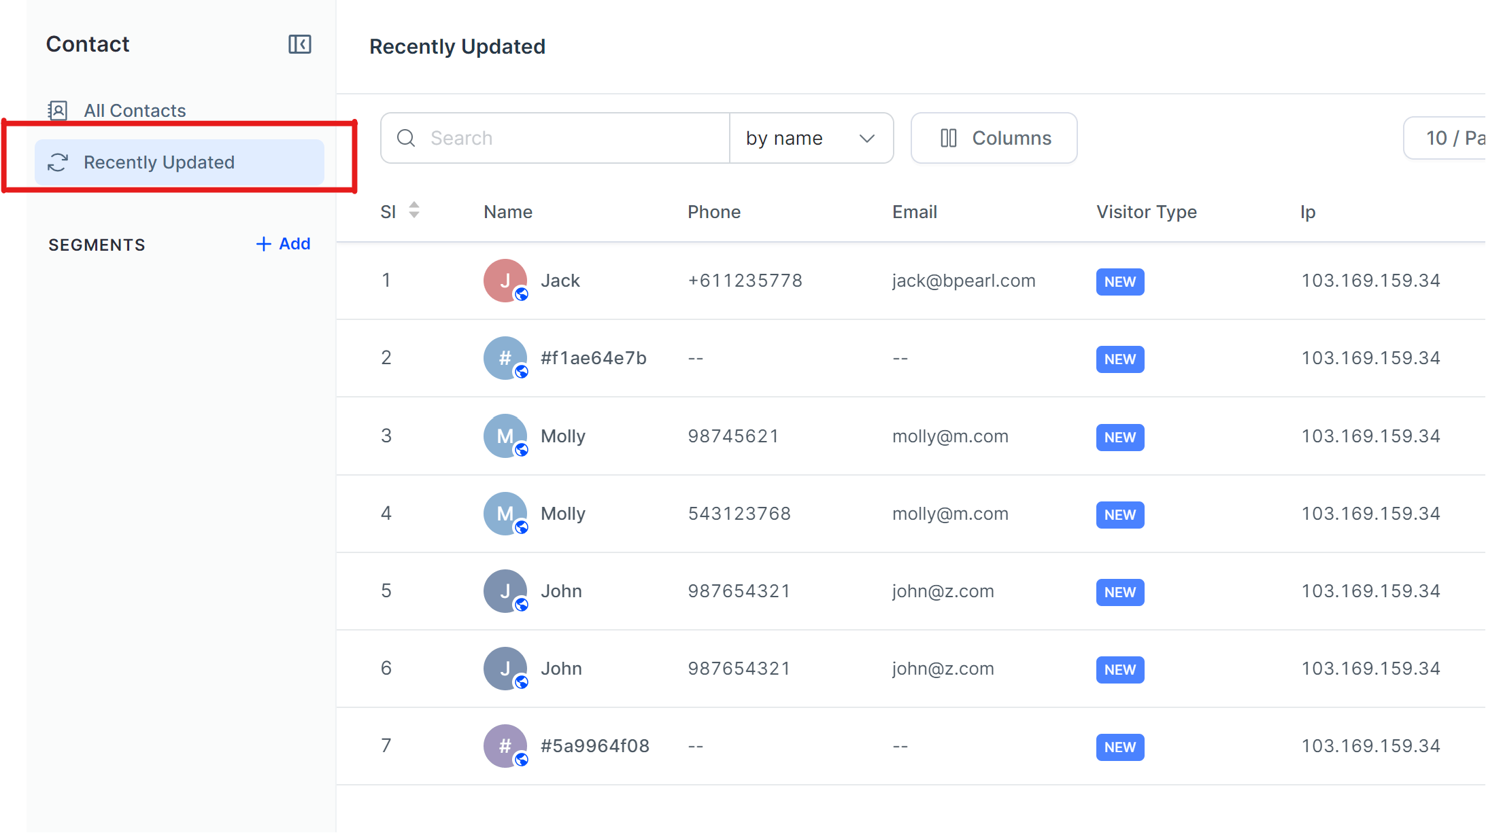The height and width of the screenshot is (833, 1486).
Task: Click the chevron of by name dropdown
Action: pos(867,139)
